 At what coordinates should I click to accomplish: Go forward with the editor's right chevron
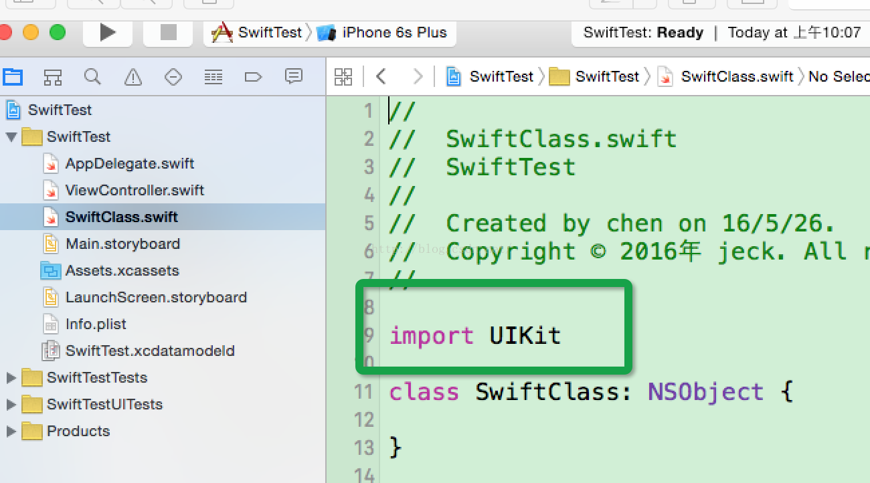[418, 77]
